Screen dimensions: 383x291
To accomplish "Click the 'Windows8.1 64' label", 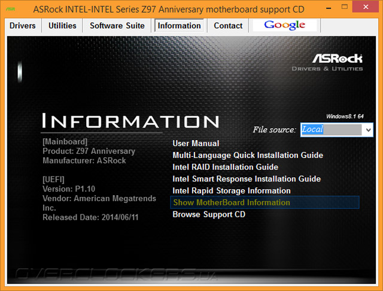I will point(345,116).
